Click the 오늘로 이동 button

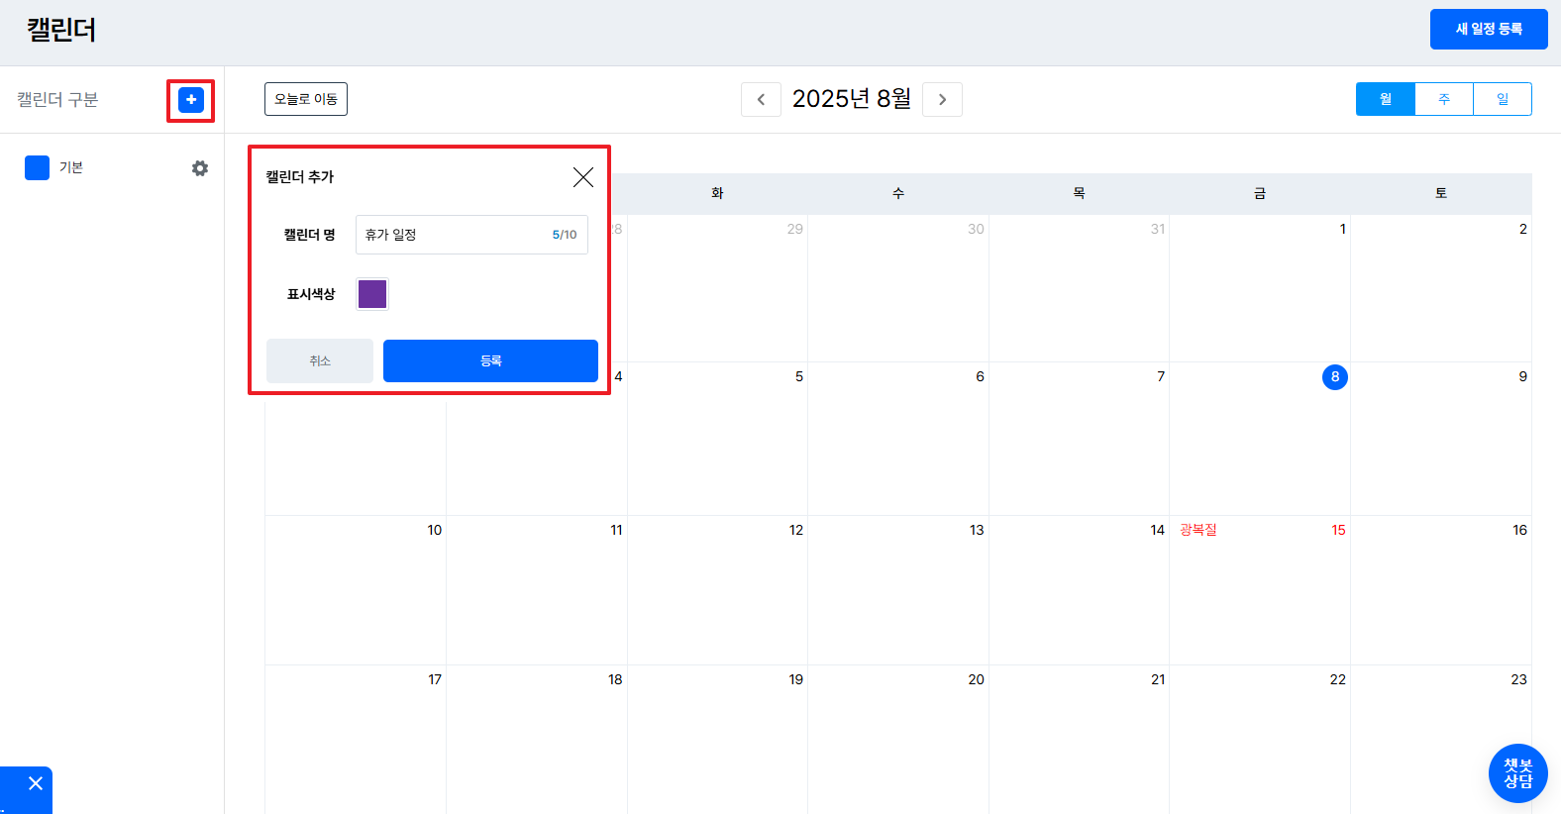[306, 99]
